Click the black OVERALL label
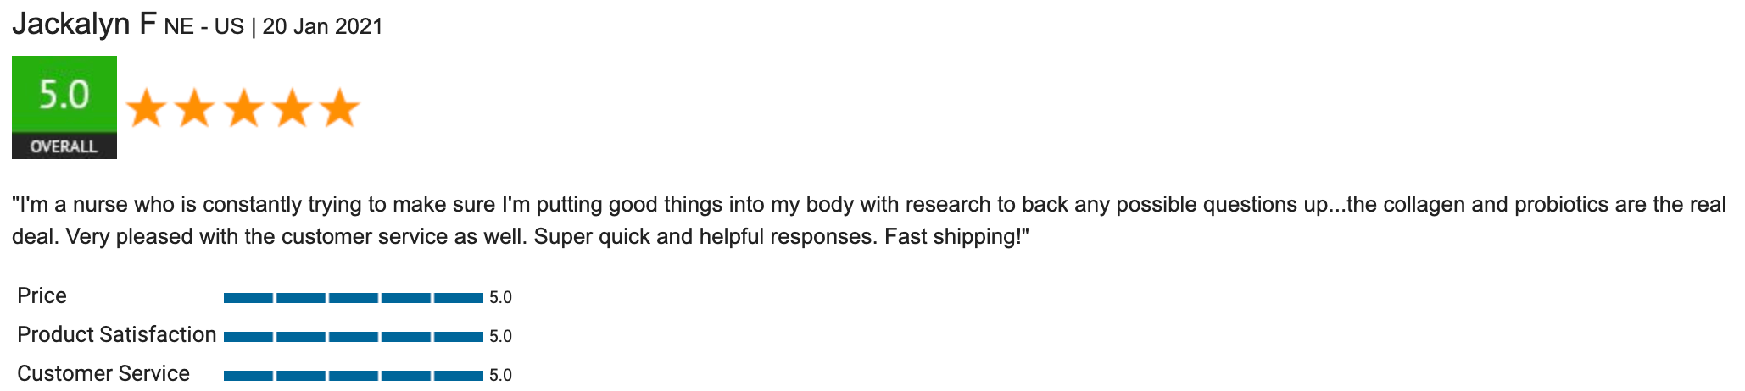This screenshot has height=391, width=1745. (64, 146)
